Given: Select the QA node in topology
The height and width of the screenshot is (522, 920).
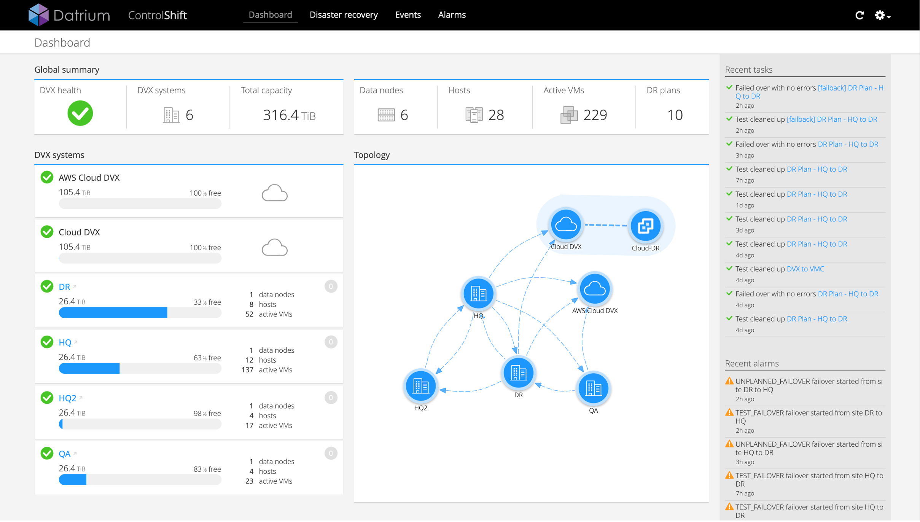Looking at the screenshot, I should tap(593, 388).
